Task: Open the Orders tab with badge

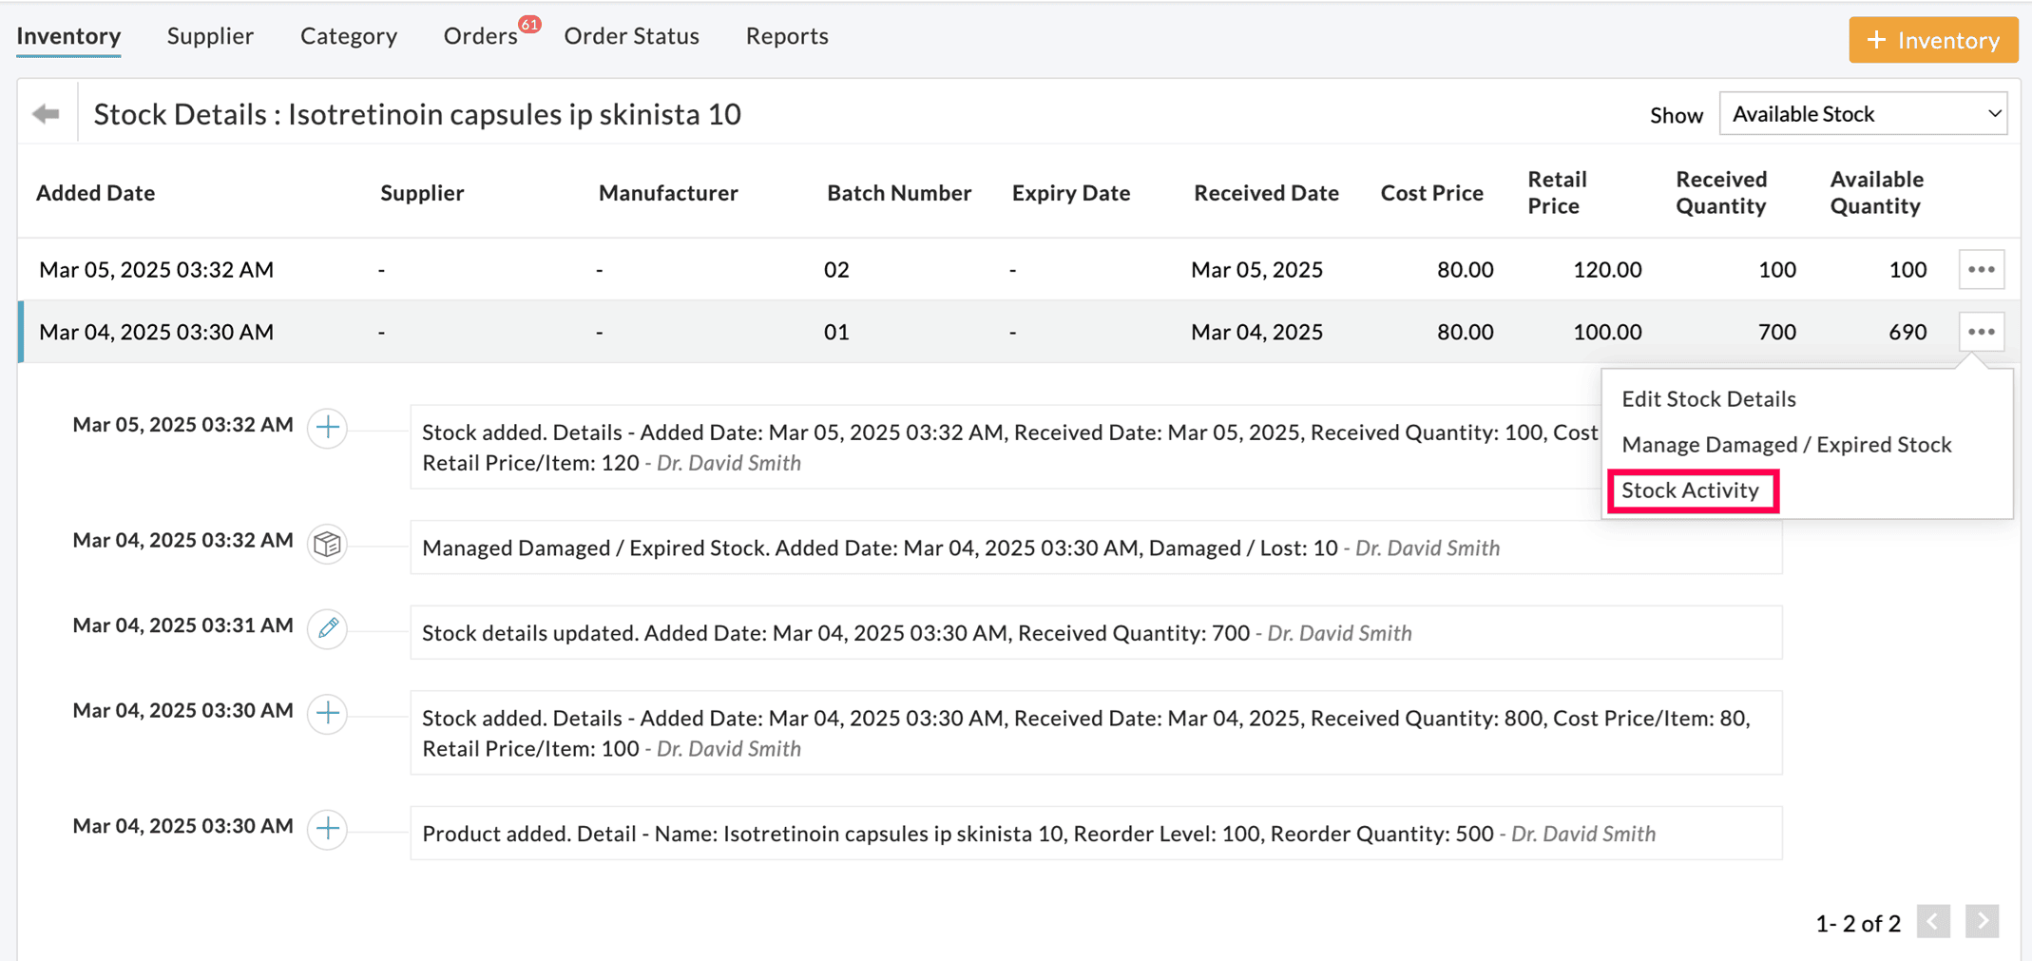Action: (481, 36)
